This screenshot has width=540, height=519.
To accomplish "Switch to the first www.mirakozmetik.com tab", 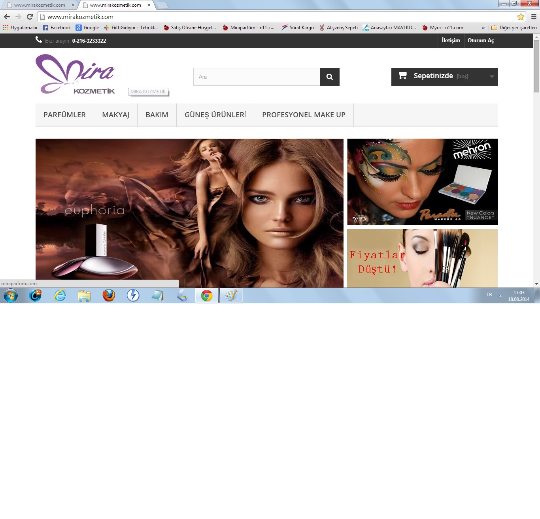I will (x=40, y=5).
